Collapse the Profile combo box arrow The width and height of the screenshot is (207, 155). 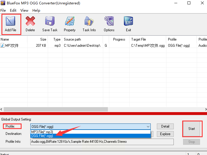pyautogui.click(x=148, y=127)
